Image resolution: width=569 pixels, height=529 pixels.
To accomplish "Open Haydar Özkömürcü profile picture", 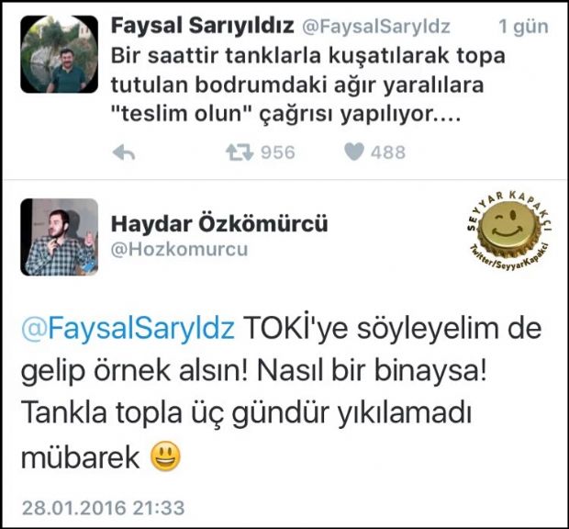I will [59, 237].
